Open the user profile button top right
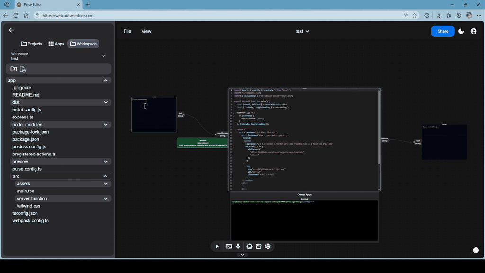Screen dimensions: 485x273 474,31
